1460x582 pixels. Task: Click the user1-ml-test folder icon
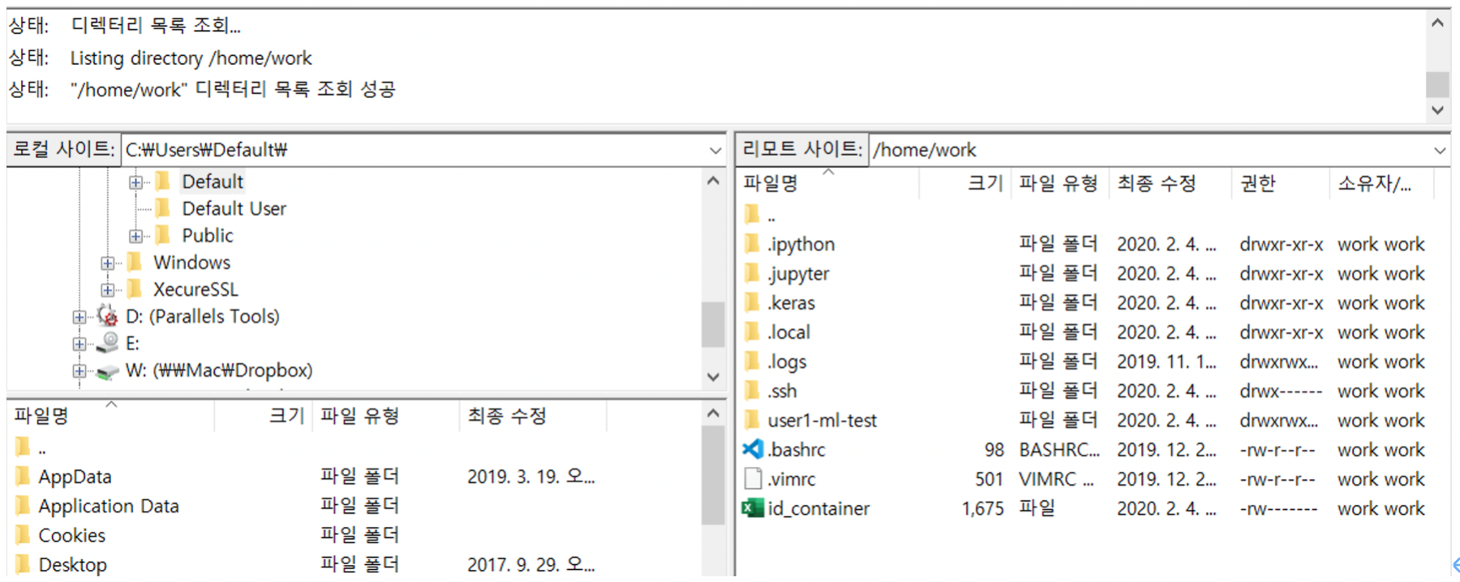(753, 420)
